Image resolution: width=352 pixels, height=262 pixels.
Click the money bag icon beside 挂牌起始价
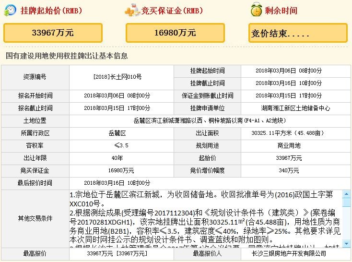(10, 11)
